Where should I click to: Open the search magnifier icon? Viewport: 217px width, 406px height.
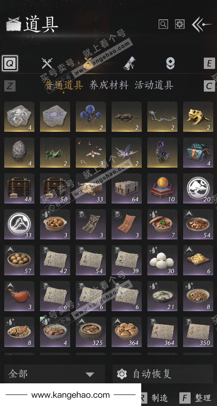(163, 25)
